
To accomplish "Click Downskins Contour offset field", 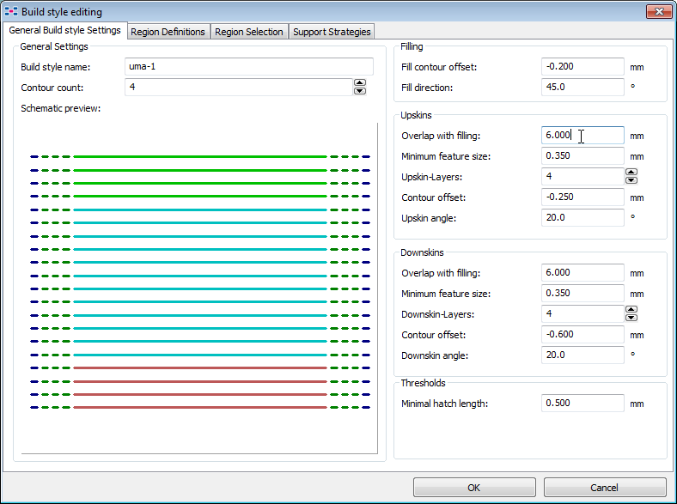I will [x=582, y=335].
